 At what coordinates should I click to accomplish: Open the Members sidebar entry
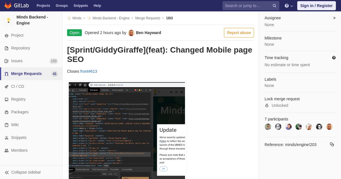31,150
